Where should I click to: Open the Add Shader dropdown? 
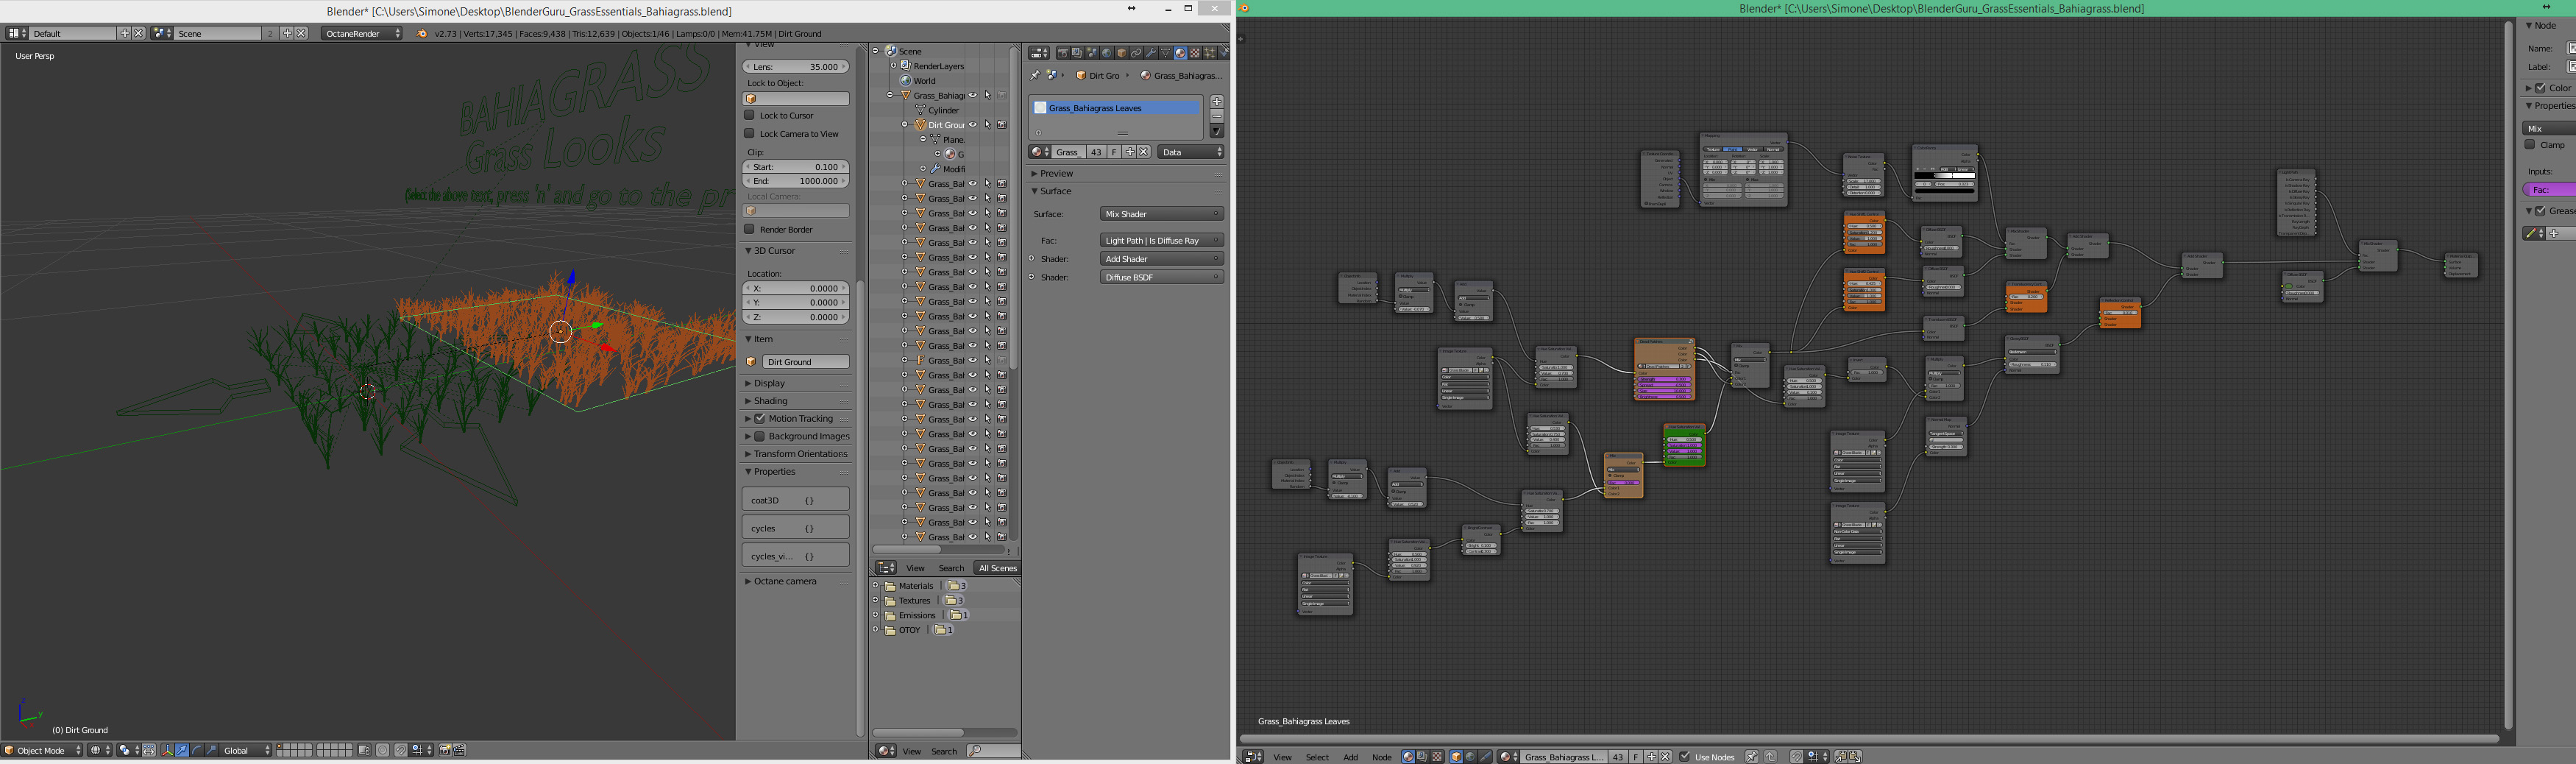click(1162, 259)
